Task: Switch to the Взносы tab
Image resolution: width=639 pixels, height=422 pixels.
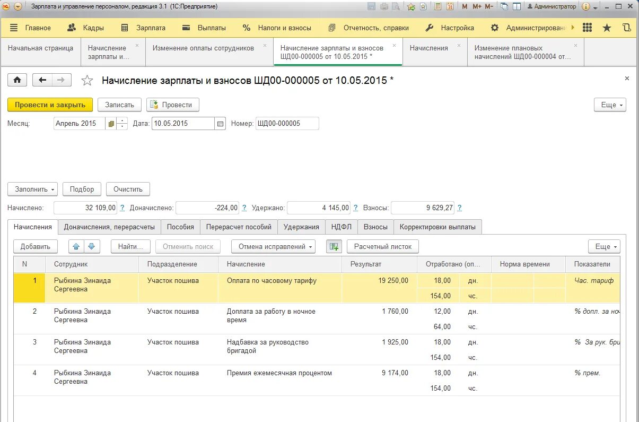Action: tap(375, 227)
